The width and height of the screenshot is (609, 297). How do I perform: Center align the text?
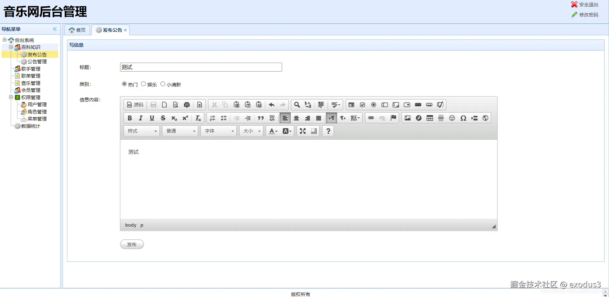[x=296, y=118]
